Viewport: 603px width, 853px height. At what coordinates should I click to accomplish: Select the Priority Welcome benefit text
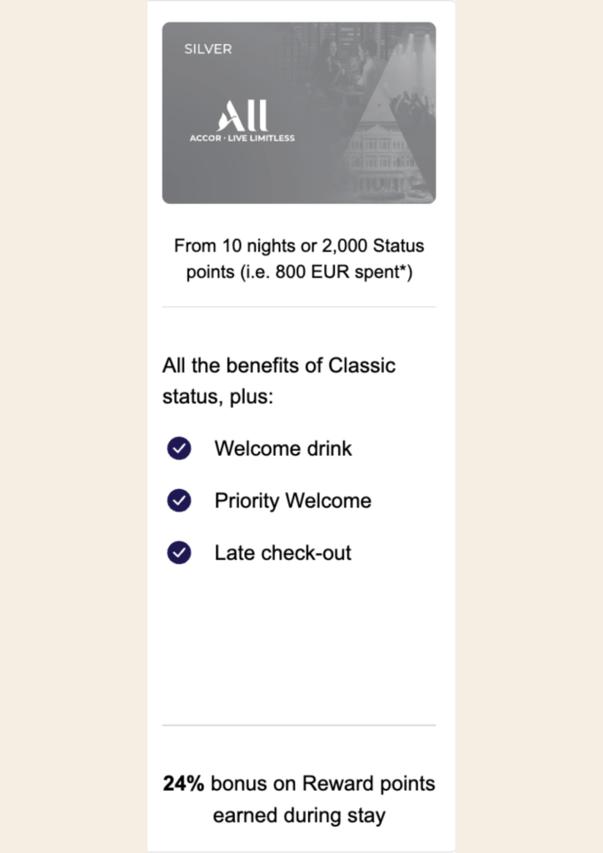(x=292, y=501)
